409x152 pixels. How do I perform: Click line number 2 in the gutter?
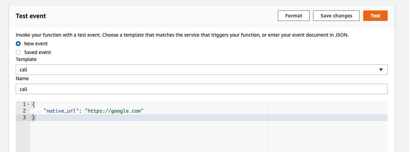pos(24,111)
